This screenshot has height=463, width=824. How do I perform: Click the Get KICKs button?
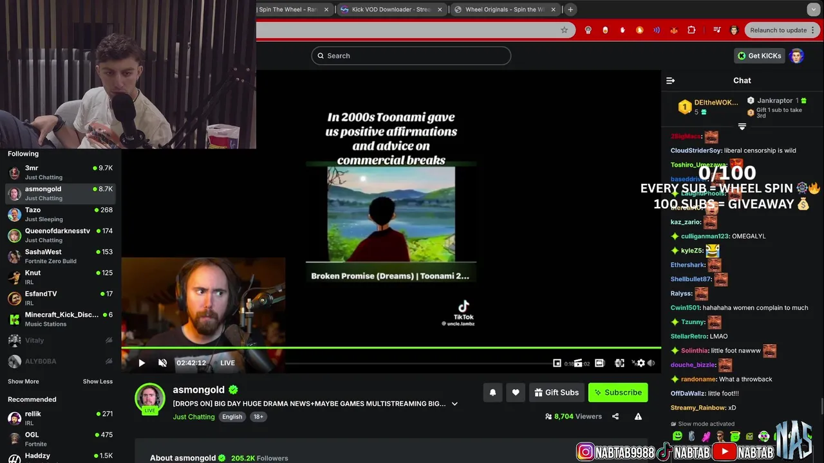(760, 56)
